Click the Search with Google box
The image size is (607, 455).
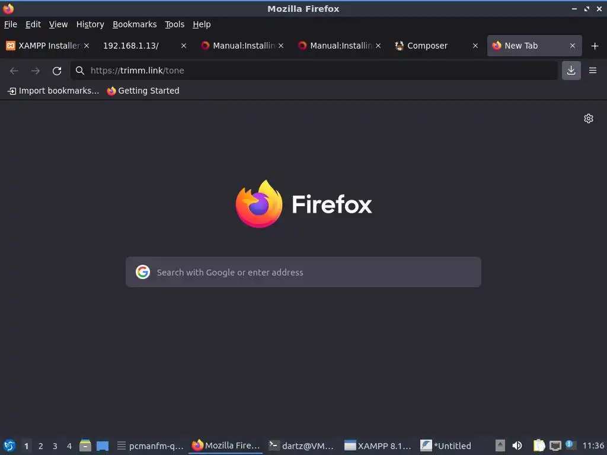point(303,272)
